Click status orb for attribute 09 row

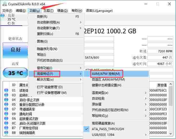point(6,114)
